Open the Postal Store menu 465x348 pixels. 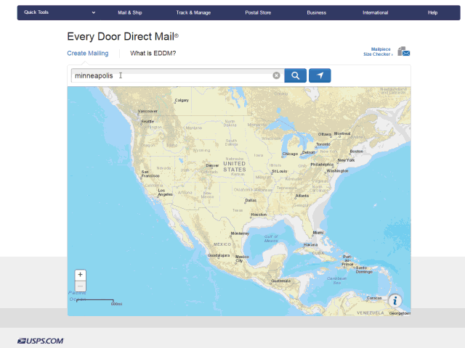258,12
